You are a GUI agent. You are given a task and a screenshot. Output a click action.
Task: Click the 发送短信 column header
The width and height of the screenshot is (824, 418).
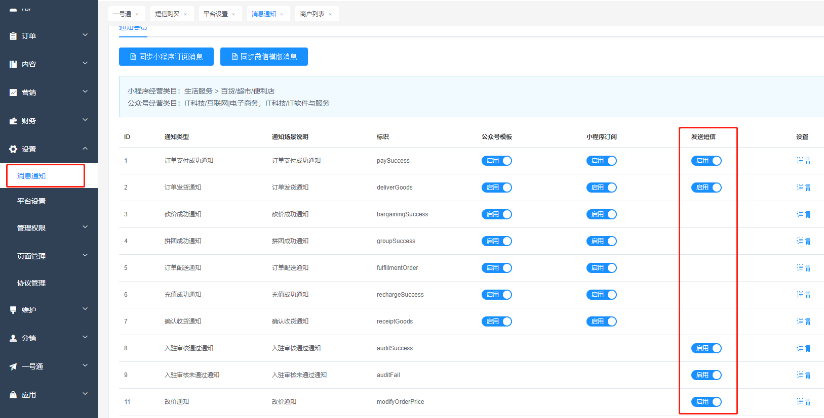[x=703, y=137]
